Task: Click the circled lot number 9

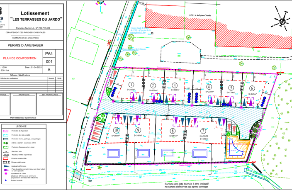Action: click(138, 130)
